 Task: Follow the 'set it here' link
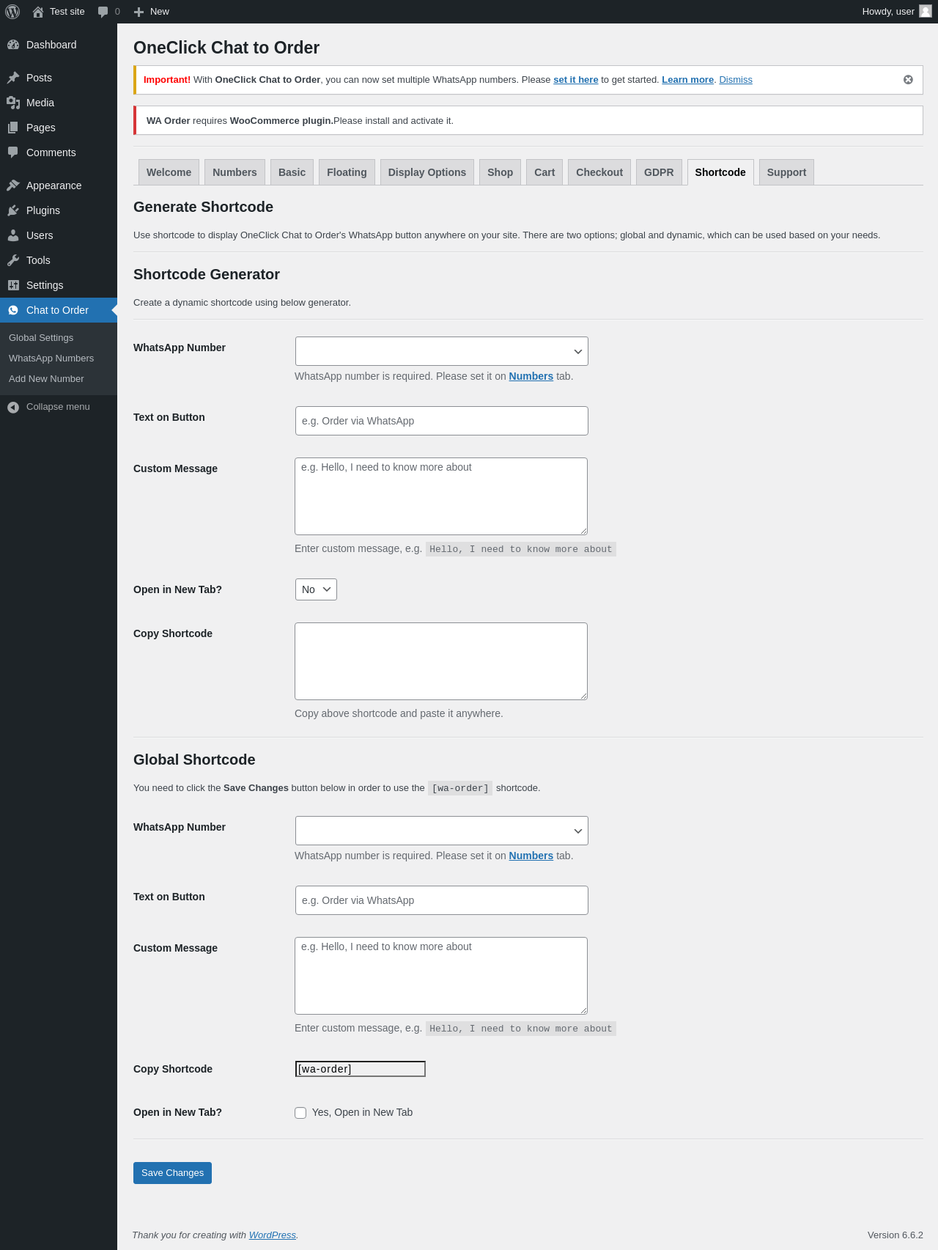576,80
